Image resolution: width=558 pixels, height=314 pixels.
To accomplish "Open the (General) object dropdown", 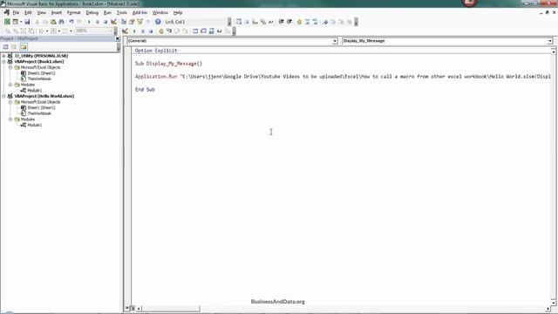I will pyautogui.click(x=335, y=41).
